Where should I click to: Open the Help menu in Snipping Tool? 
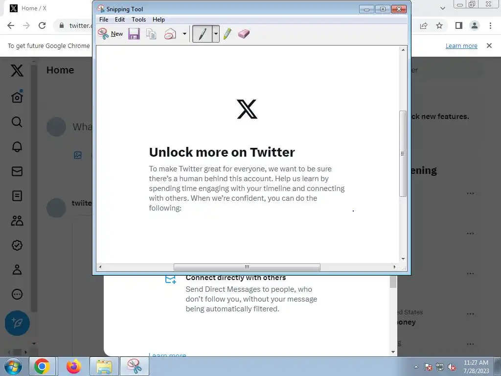[x=159, y=20]
